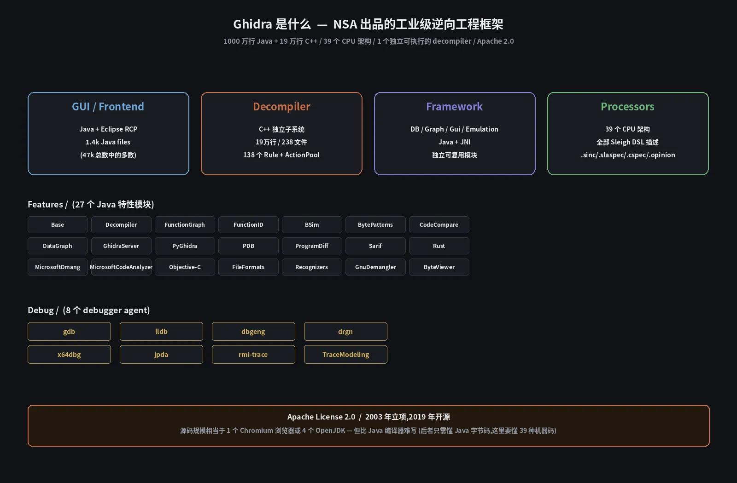Select the BytePatterns chip
The image size is (737, 483).
pyautogui.click(x=375, y=224)
